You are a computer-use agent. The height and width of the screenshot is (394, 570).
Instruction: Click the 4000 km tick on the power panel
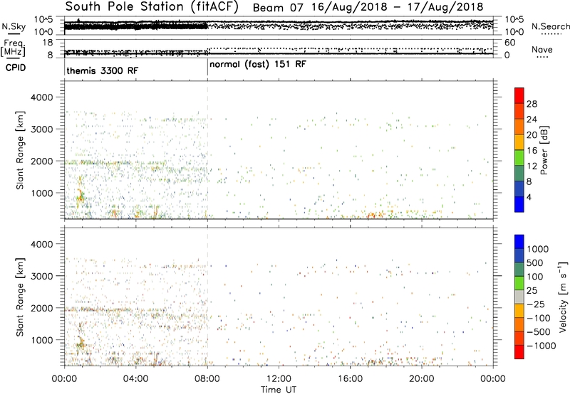(42, 97)
